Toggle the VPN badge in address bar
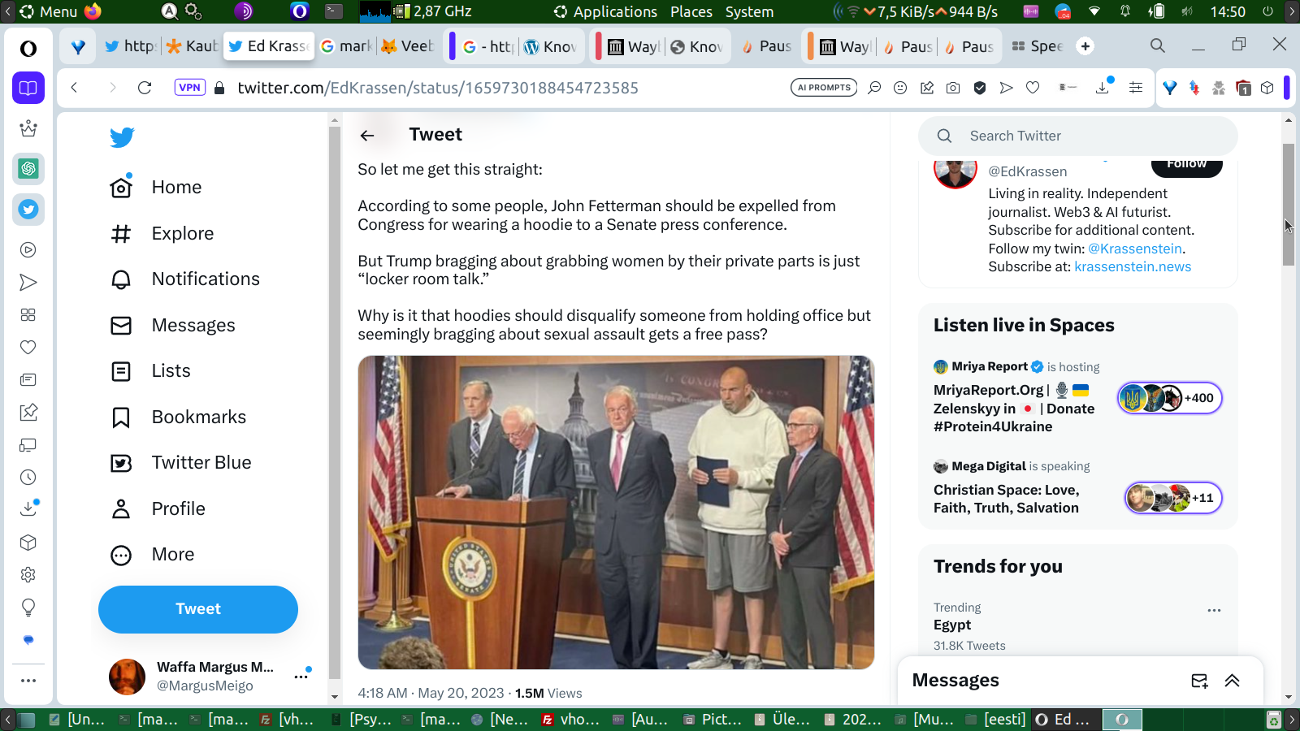 (189, 88)
